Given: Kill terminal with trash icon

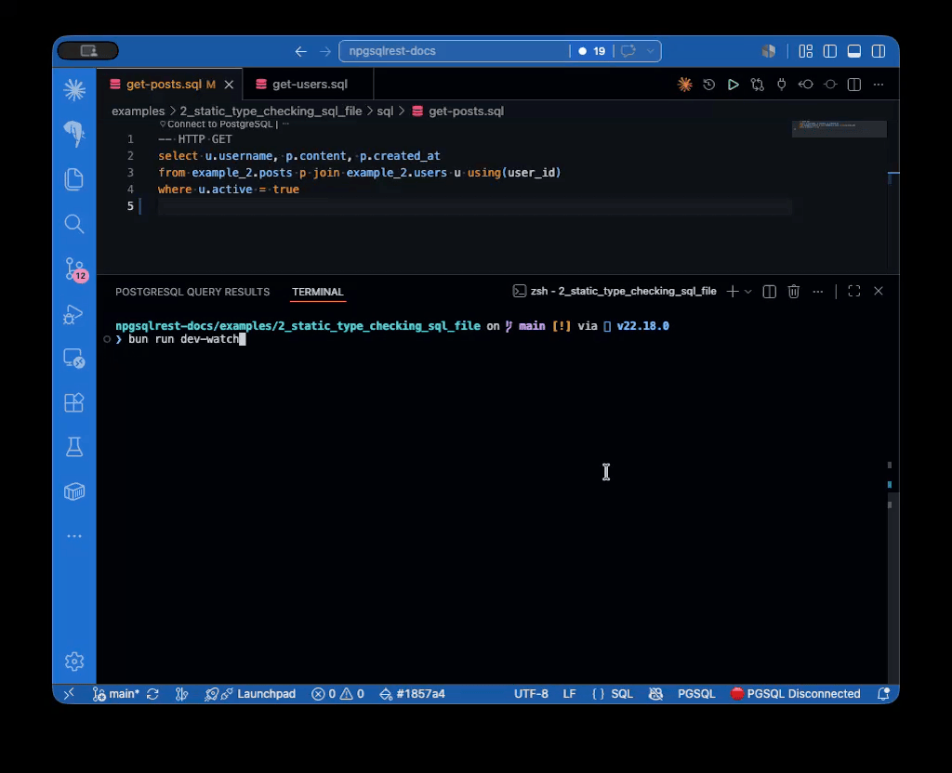Looking at the screenshot, I should [794, 291].
